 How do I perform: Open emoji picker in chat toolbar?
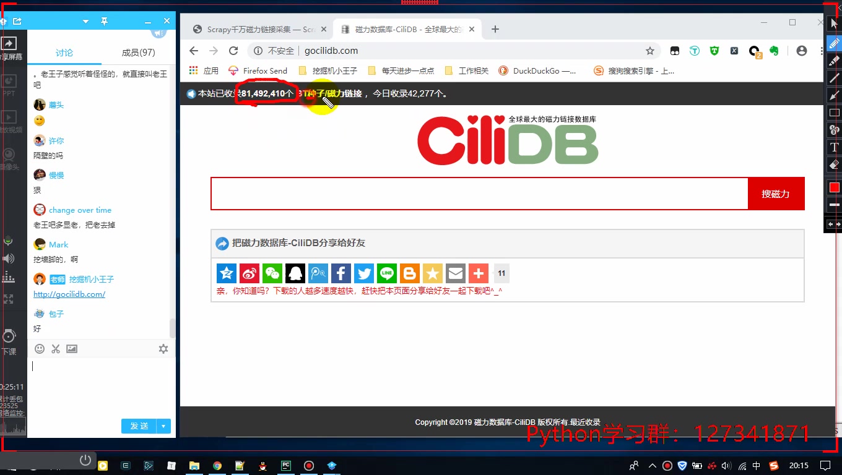point(40,349)
